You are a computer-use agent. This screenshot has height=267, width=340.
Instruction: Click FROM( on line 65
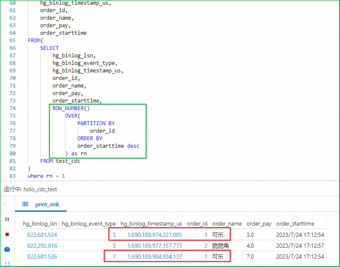point(36,41)
